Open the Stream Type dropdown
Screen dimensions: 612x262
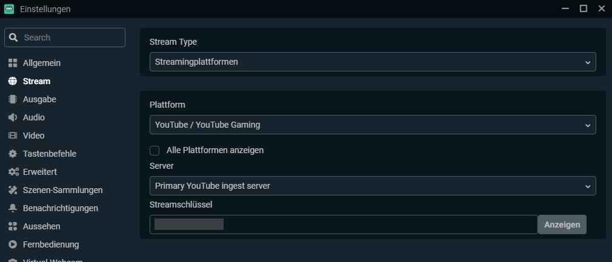tap(372, 62)
